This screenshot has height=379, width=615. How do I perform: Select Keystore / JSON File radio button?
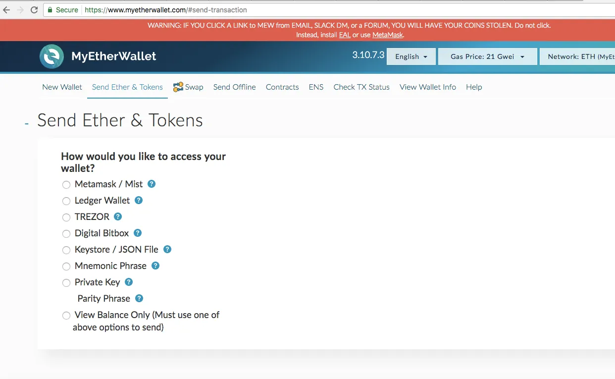[x=66, y=250]
